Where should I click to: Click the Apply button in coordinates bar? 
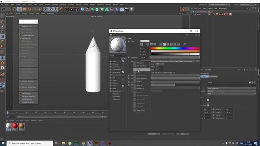pos(182,134)
